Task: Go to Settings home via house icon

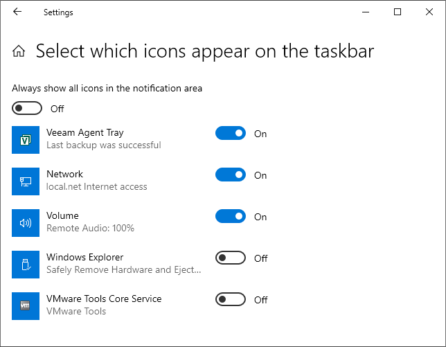Action: (x=19, y=51)
